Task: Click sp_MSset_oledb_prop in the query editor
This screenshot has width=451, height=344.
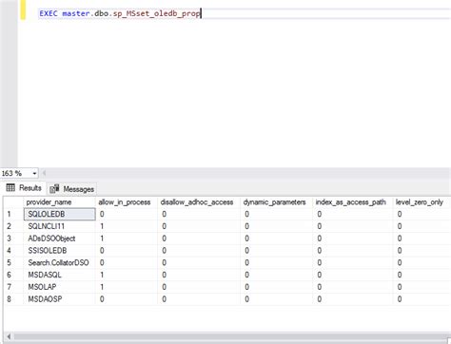Action: [x=157, y=14]
